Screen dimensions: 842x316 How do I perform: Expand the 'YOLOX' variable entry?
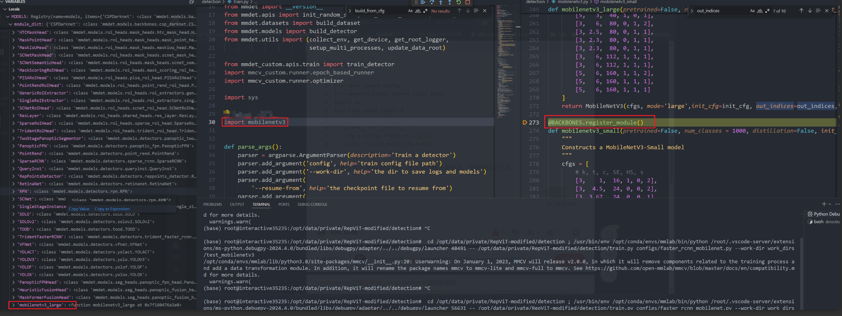coord(13,275)
